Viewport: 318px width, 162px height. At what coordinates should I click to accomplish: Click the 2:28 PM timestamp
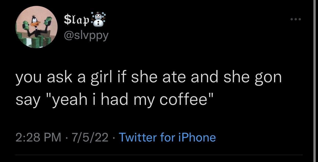coord(36,137)
